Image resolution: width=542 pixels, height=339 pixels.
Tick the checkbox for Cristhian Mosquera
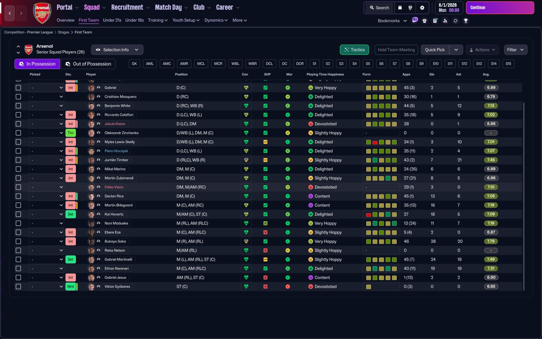(18, 97)
